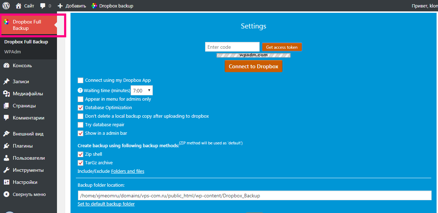Screen dimensions: 438x213
Task: Click Set to default backup folder link
Action: point(106,204)
